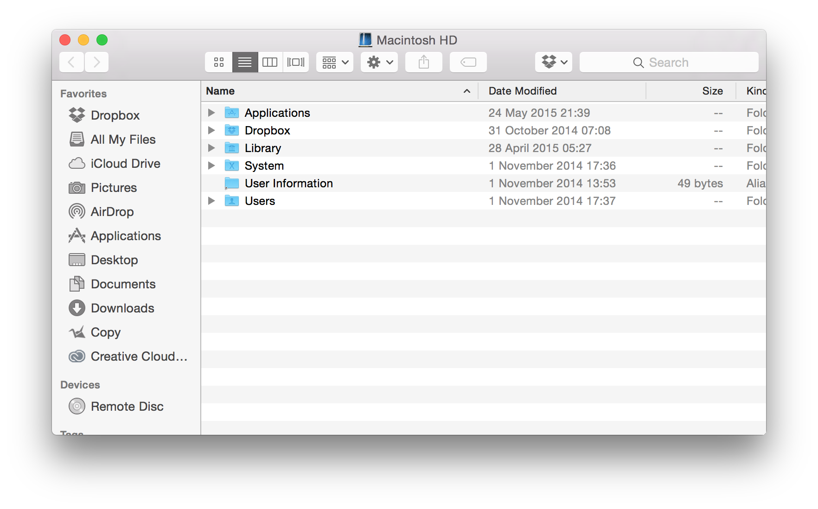
Task: Sort by the Size column header
Action: click(691, 91)
